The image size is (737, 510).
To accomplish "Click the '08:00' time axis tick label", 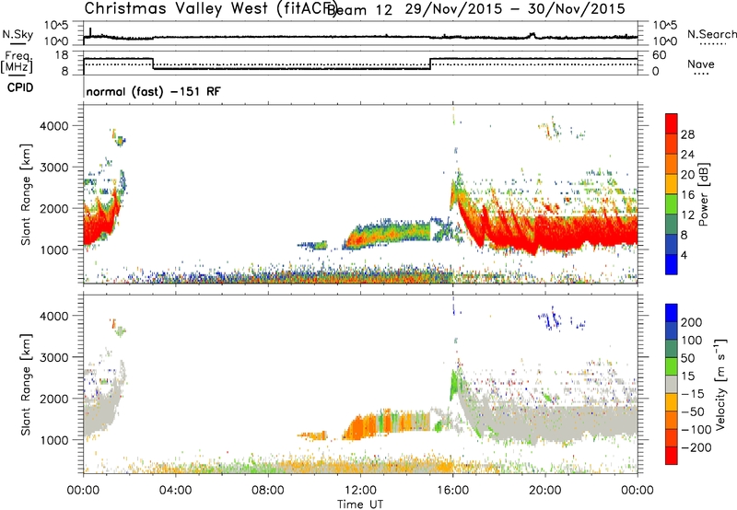I will (x=268, y=491).
